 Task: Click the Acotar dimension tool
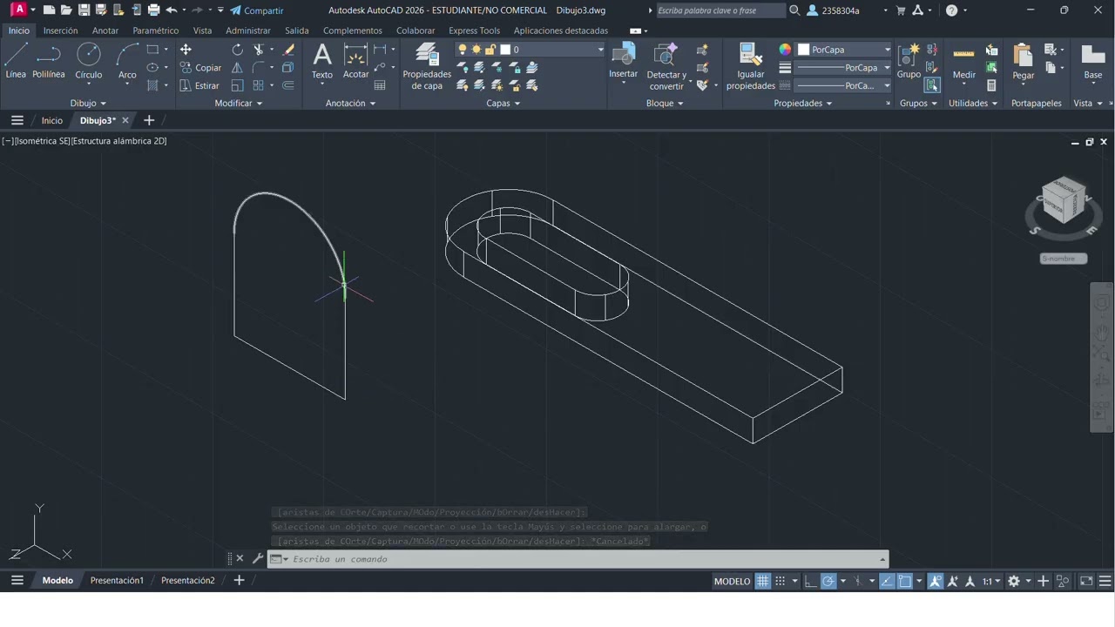(355, 61)
